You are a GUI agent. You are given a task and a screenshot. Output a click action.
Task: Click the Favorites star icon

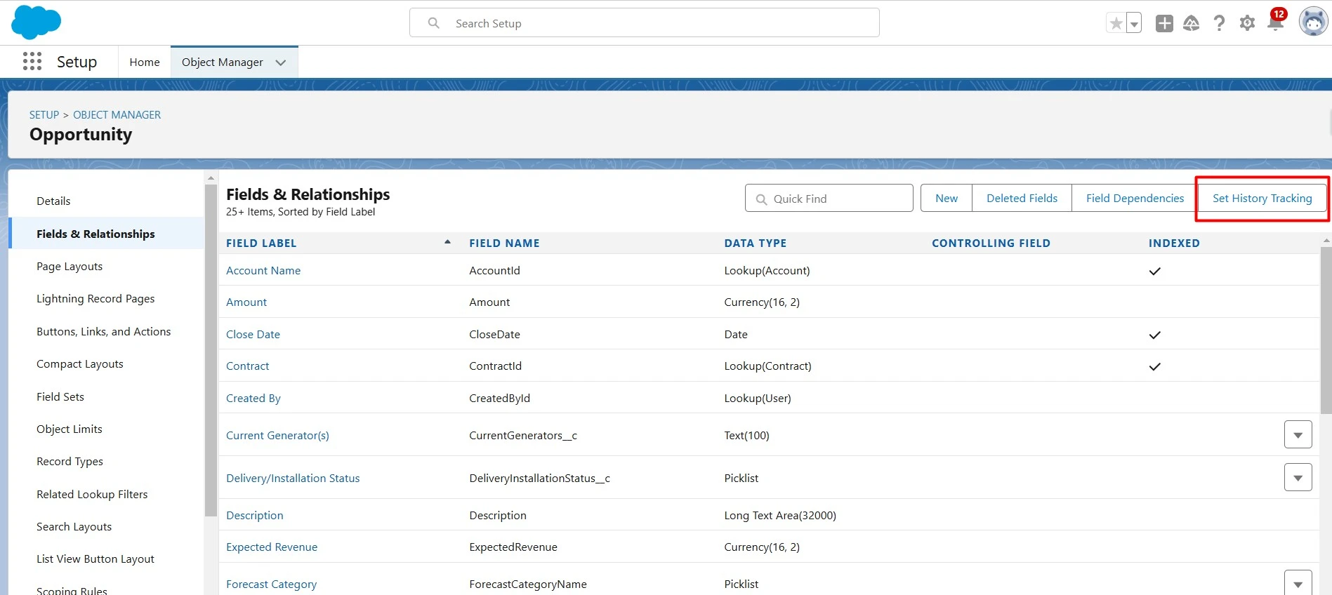(x=1116, y=23)
